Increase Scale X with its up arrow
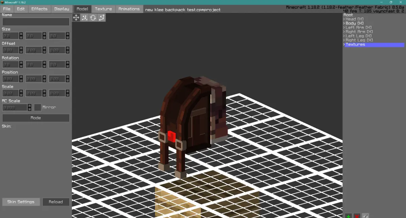Image resolution: width=406 pixels, height=218 pixels. coord(21,92)
